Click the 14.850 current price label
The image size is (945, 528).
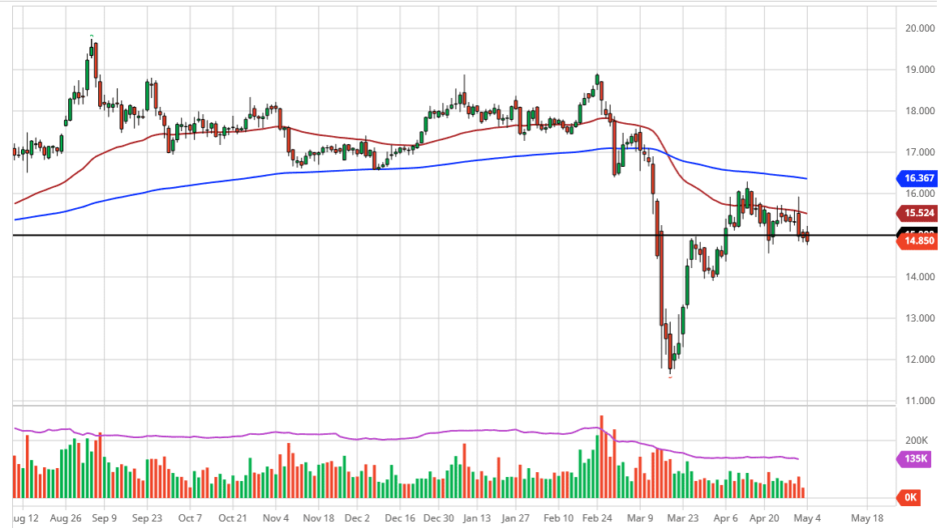(x=917, y=241)
